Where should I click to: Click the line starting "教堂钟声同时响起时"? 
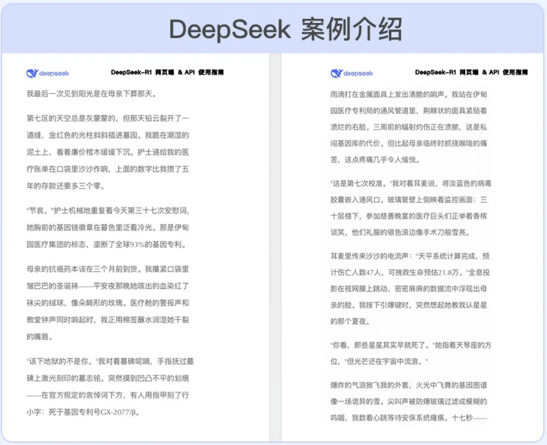point(108,320)
